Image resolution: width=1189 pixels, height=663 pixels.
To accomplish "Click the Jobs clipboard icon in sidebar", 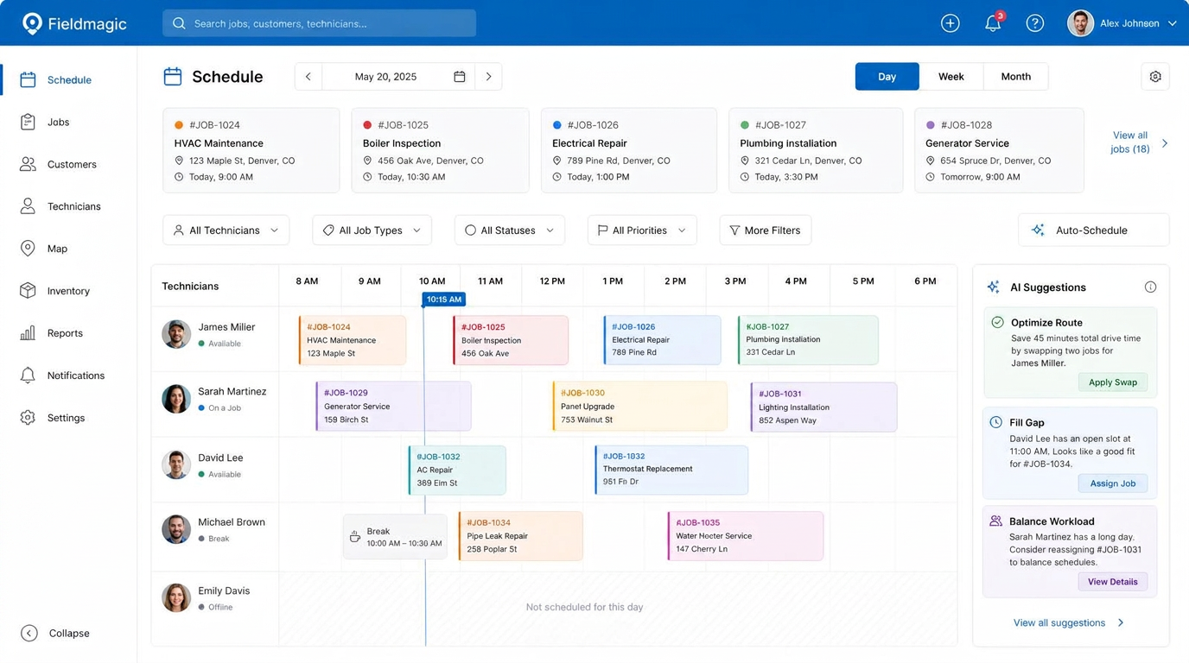I will tap(28, 122).
